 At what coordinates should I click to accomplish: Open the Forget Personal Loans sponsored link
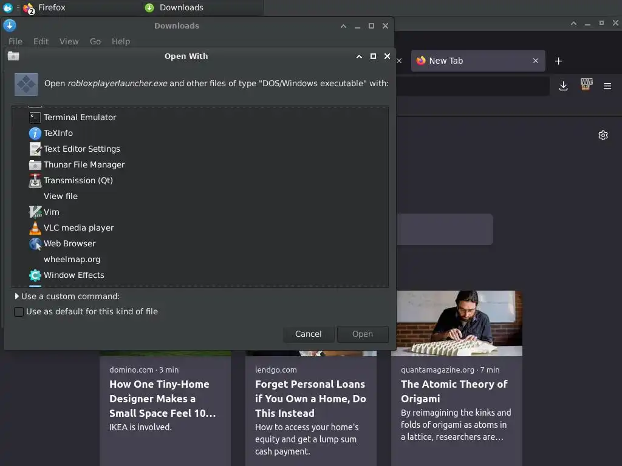click(310, 399)
